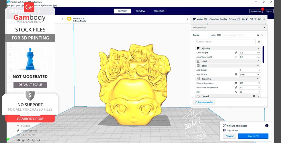
Task: Click the Infill Density value field
Action: point(250,70)
